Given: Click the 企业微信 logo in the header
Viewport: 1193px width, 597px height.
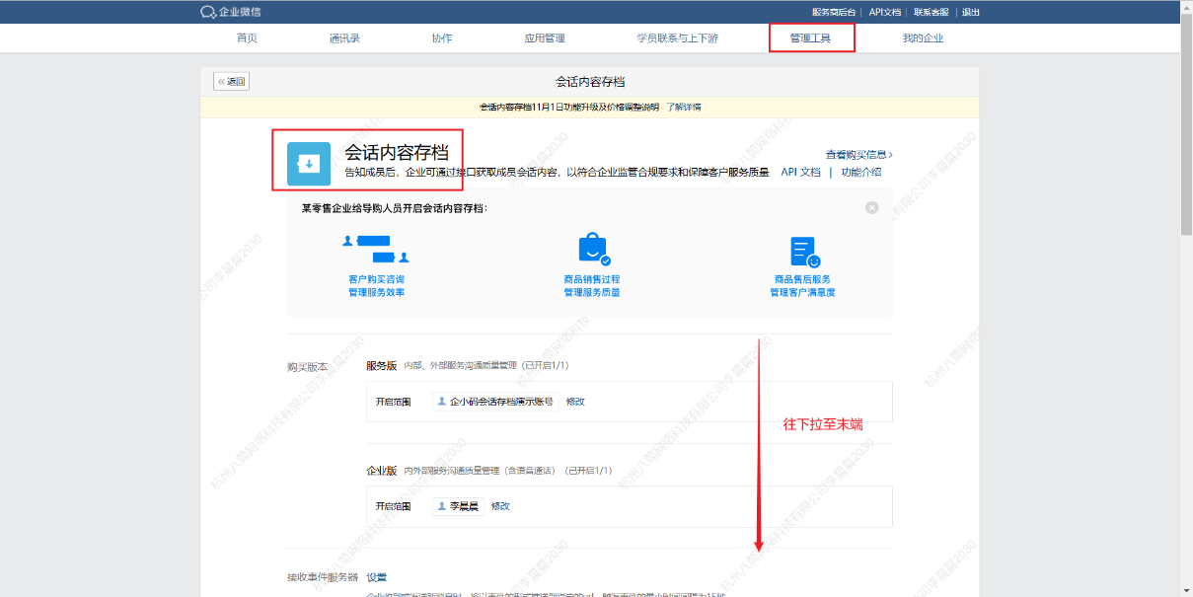Looking at the screenshot, I should [x=230, y=12].
